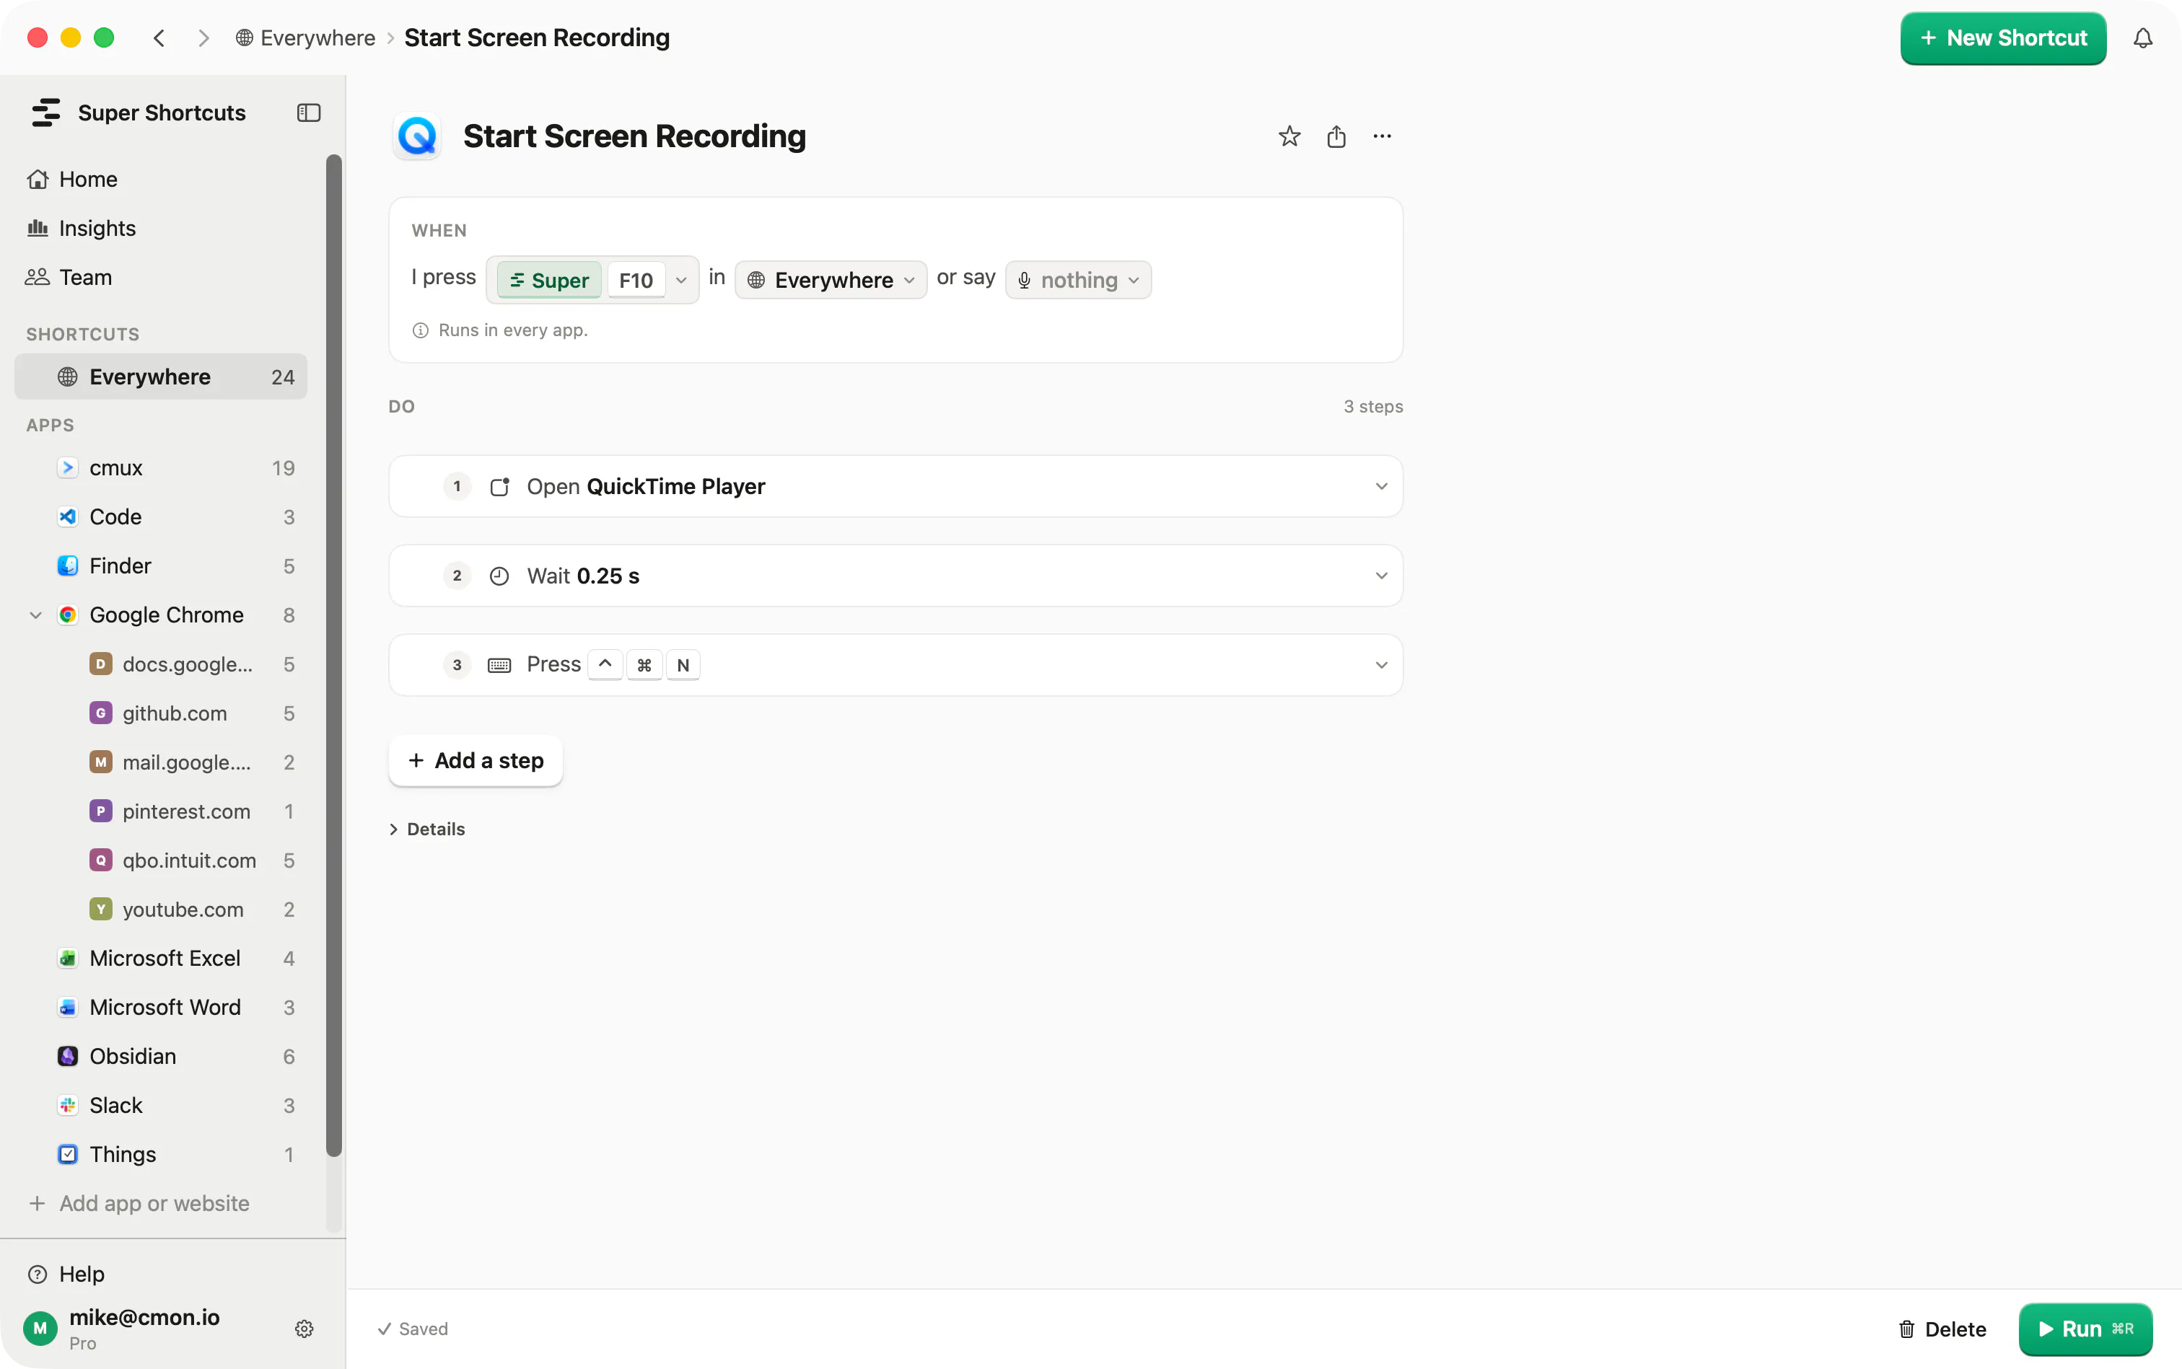Click the QuickTime shortcut icon
The height and width of the screenshot is (1369, 2182).
pyautogui.click(x=416, y=136)
